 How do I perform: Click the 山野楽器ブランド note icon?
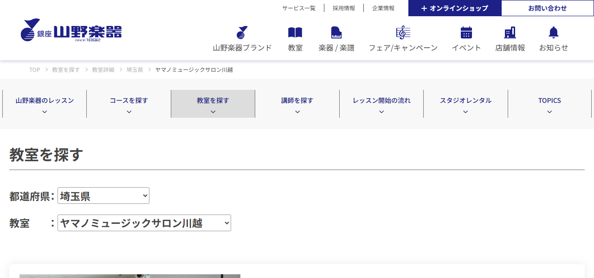point(242,32)
